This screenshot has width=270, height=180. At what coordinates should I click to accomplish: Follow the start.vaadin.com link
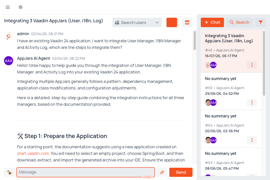pyautogui.click(x=33, y=153)
